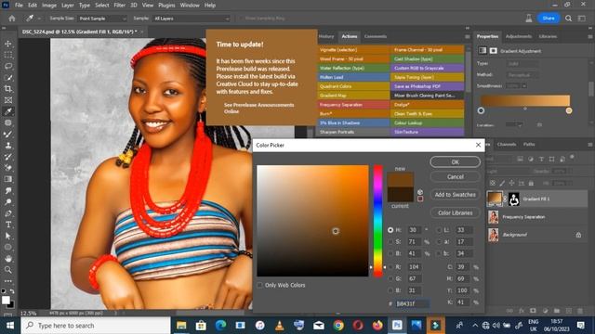Click the Add to Swatches button
The width and height of the screenshot is (595, 334).
pos(455,195)
